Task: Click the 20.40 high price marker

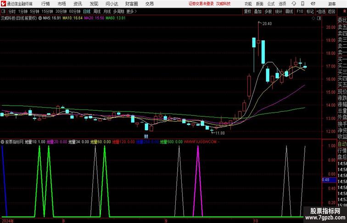Action: [x=267, y=24]
